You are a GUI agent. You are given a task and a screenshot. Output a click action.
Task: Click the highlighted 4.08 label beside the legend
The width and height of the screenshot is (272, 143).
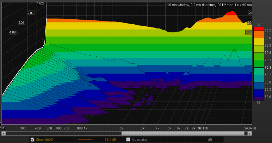[249, 32]
